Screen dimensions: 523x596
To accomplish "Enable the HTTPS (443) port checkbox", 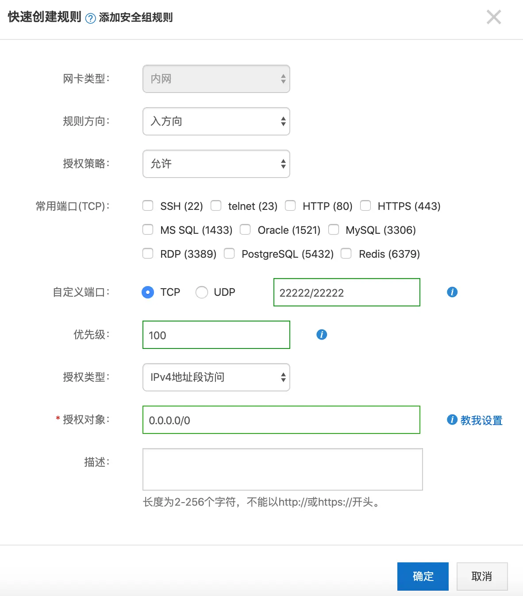I will 365,205.
